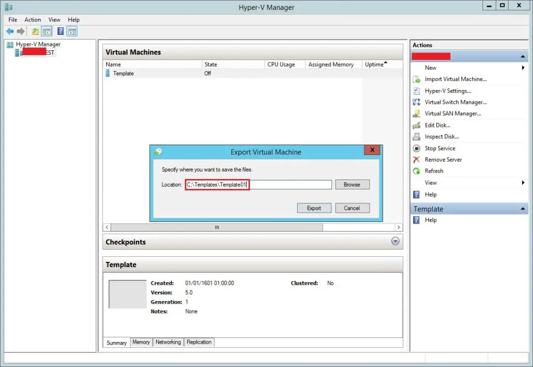Click Virtual Switch Manager... action link
The image size is (533, 367).
(455, 102)
